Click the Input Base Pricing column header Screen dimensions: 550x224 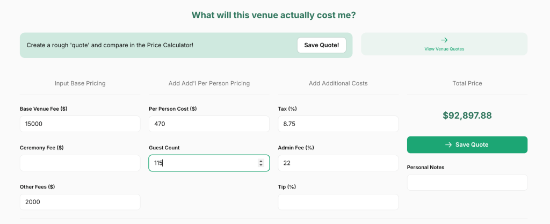click(x=80, y=83)
